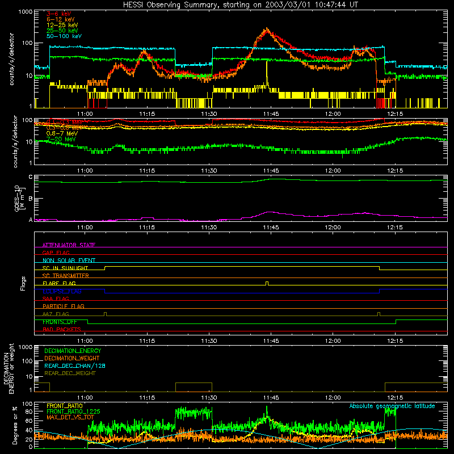Viewport: 454px width, 454px height.
Task: Click the 11:45 time label under top panel
Action: (271, 114)
